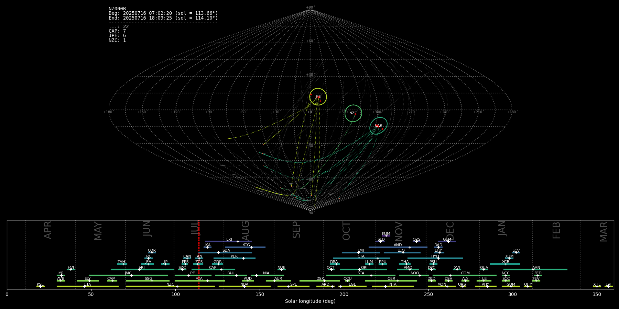
Task: Click the GEM shower label in the timeline
Action: click(x=447, y=240)
